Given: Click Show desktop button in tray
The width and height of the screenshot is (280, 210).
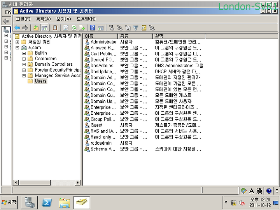Looking at the screenshot, I should click(x=276, y=202).
